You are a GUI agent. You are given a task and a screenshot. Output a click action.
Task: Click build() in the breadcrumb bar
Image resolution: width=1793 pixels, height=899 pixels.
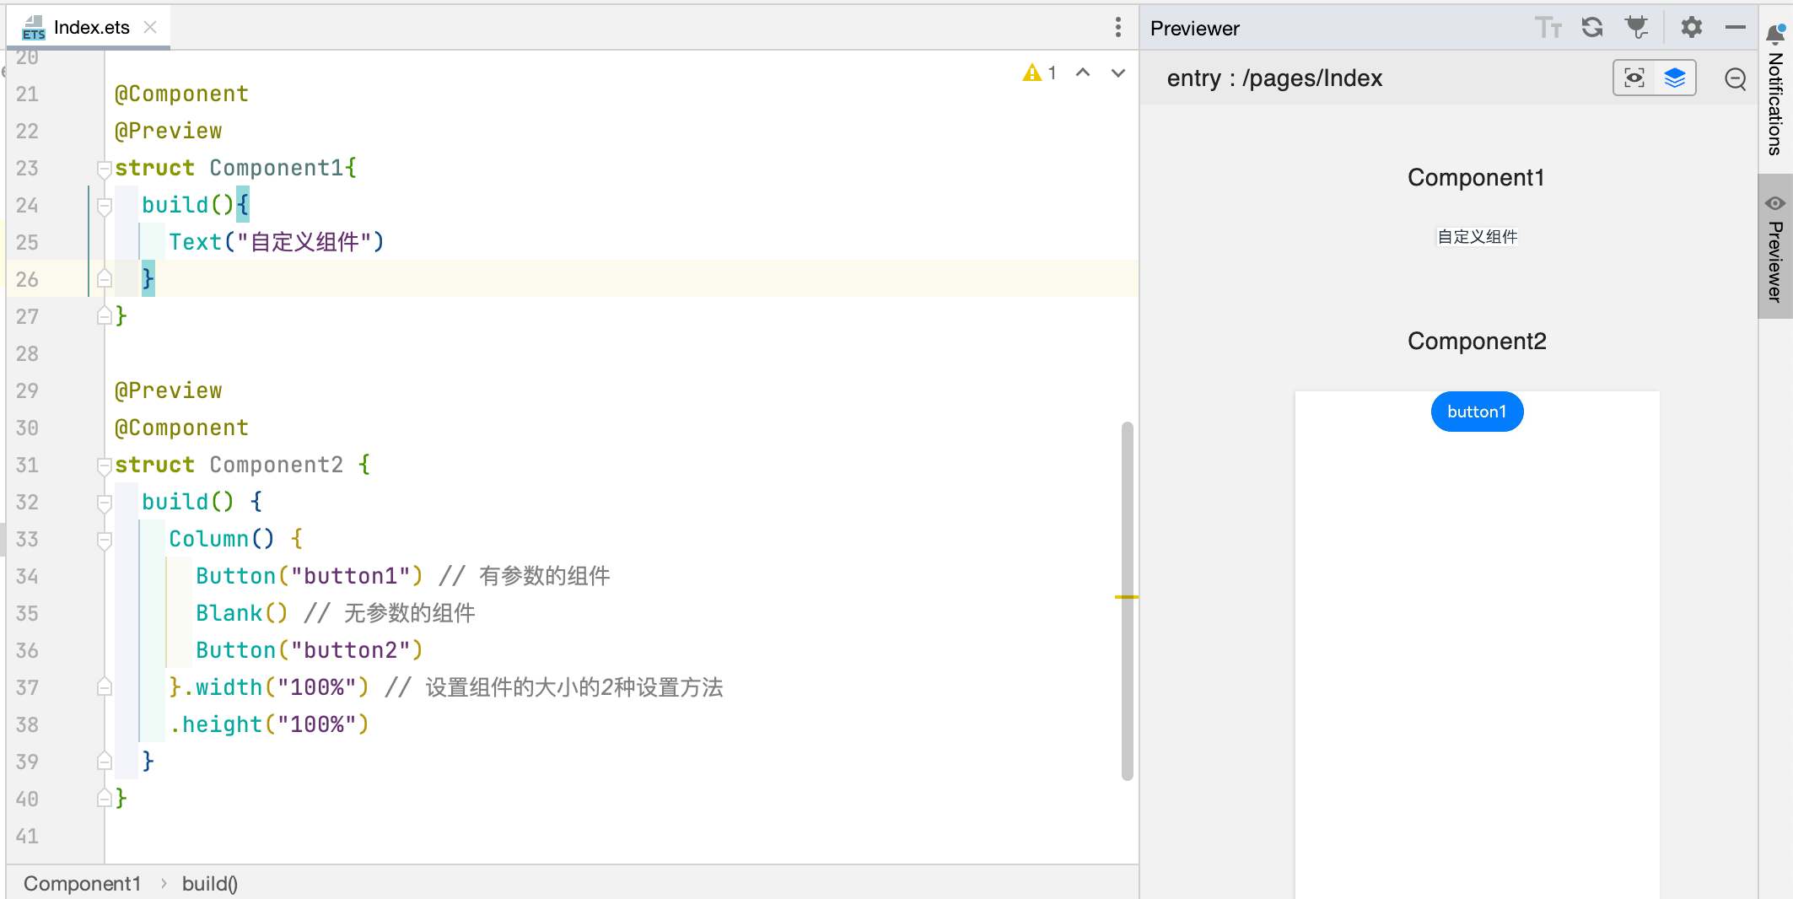click(210, 883)
